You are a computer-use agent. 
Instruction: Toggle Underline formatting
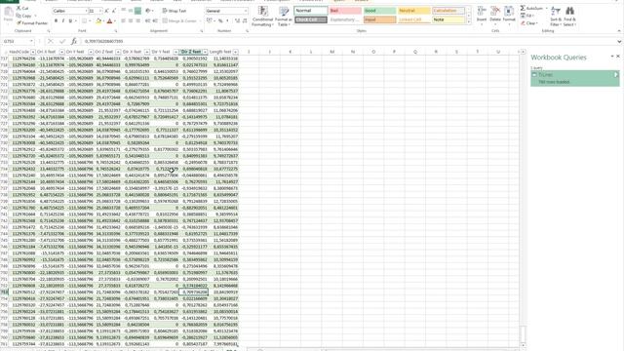[70, 21]
